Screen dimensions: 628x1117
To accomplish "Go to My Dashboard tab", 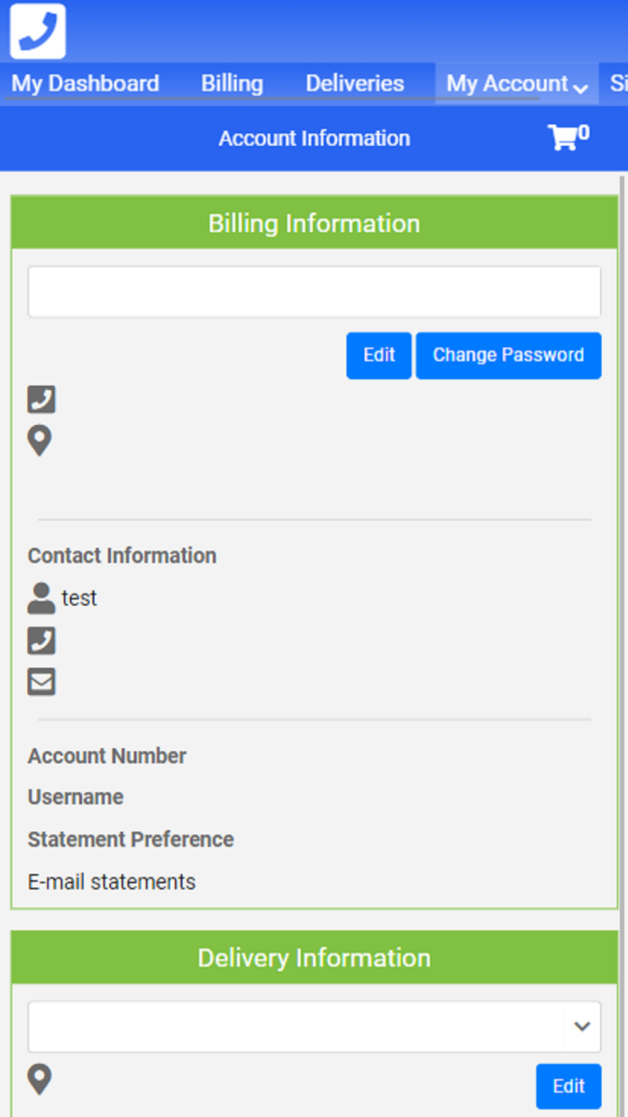I will point(85,84).
